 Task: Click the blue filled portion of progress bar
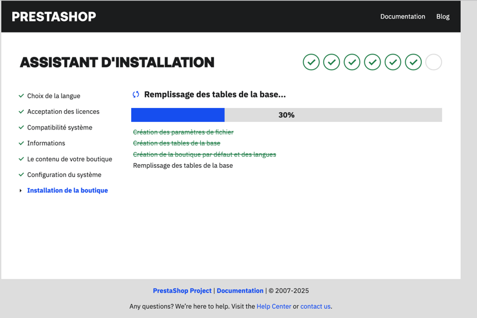[x=178, y=115]
